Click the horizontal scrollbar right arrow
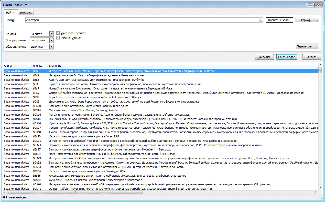This screenshot has height=202, width=325. (316, 192)
